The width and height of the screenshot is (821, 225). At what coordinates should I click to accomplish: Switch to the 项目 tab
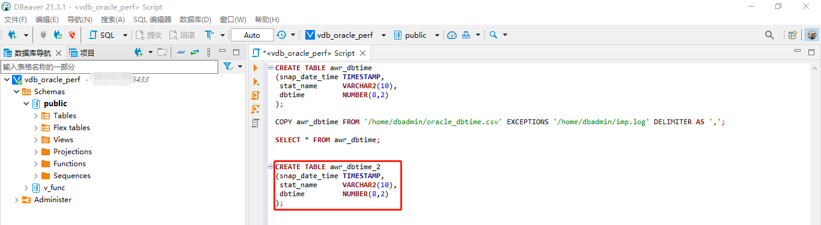tap(82, 53)
